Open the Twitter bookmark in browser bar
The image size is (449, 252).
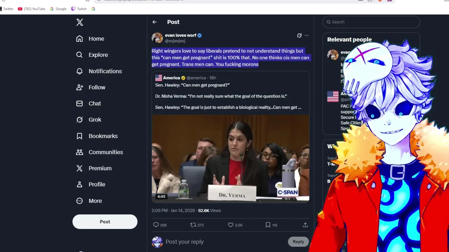click(7, 9)
